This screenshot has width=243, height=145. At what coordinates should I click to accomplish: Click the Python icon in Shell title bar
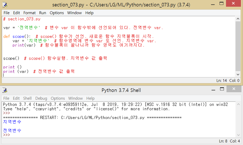[5, 90]
